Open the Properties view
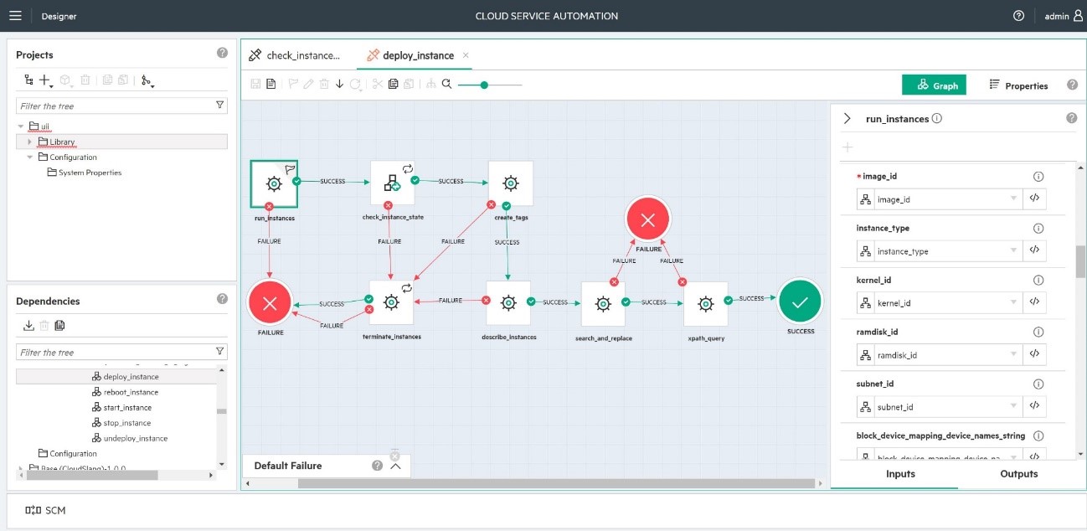Image resolution: width=1087 pixels, height=531 pixels. point(1018,85)
